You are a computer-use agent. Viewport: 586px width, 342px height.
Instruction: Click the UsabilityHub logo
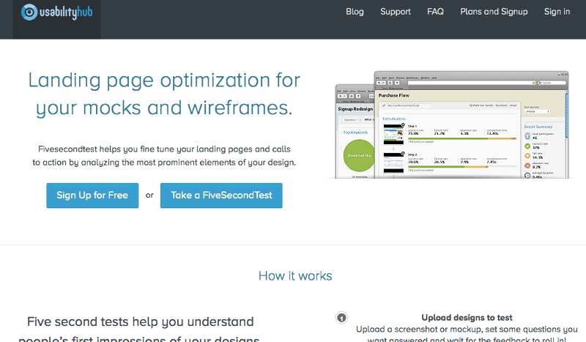pos(57,12)
